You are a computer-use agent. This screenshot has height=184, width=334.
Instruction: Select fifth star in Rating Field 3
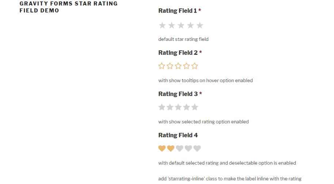tap(195, 107)
